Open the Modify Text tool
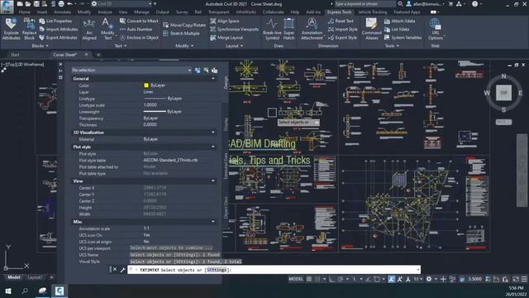 [x=107, y=29]
